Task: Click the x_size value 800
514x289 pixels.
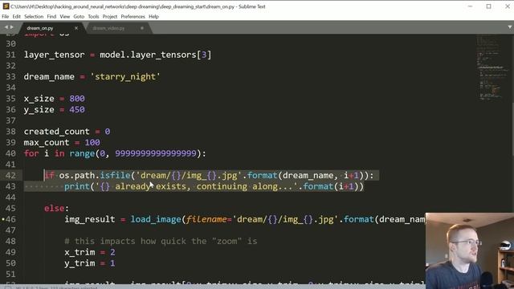Action: click(77, 99)
